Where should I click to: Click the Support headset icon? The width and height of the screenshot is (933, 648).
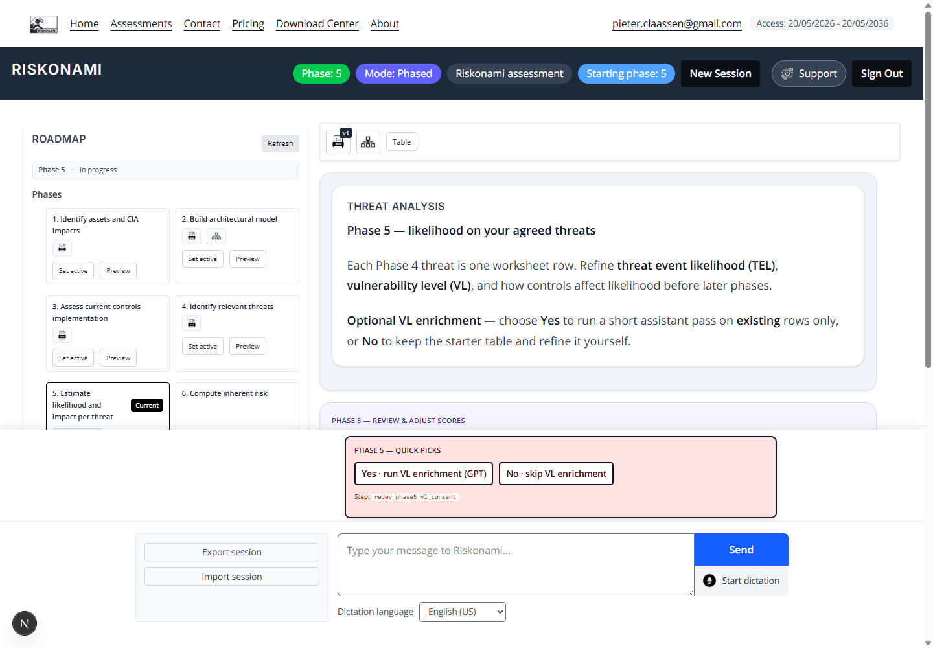787,74
